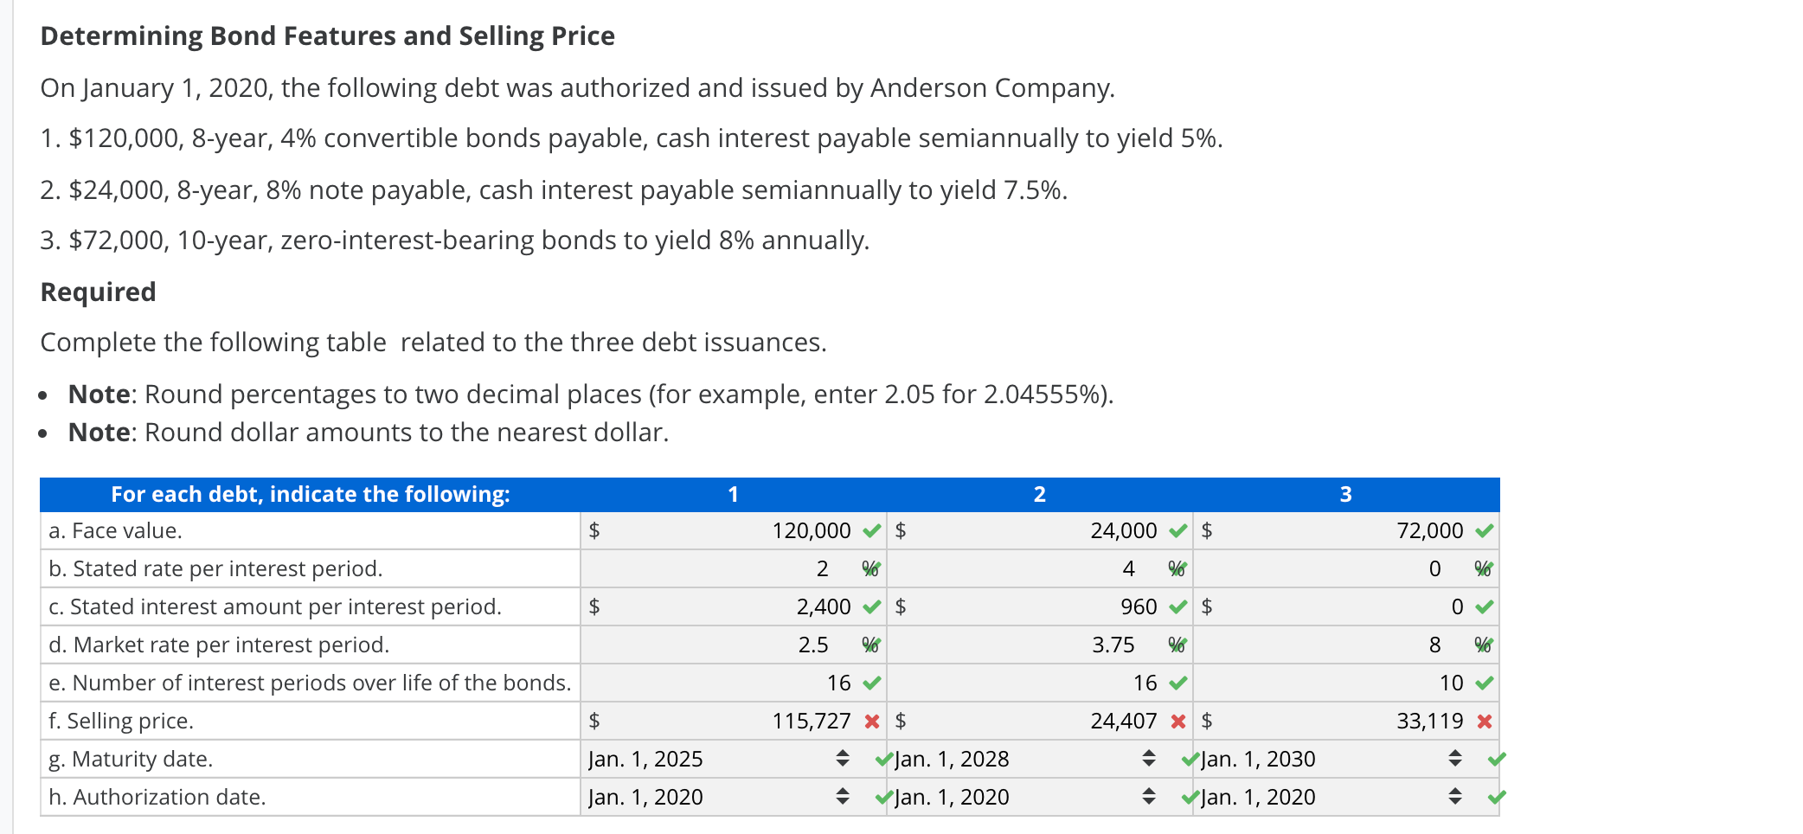Click the green checkmark beside 960 interest amount
This screenshot has width=1803, height=834.
(x=1177, y=606)
